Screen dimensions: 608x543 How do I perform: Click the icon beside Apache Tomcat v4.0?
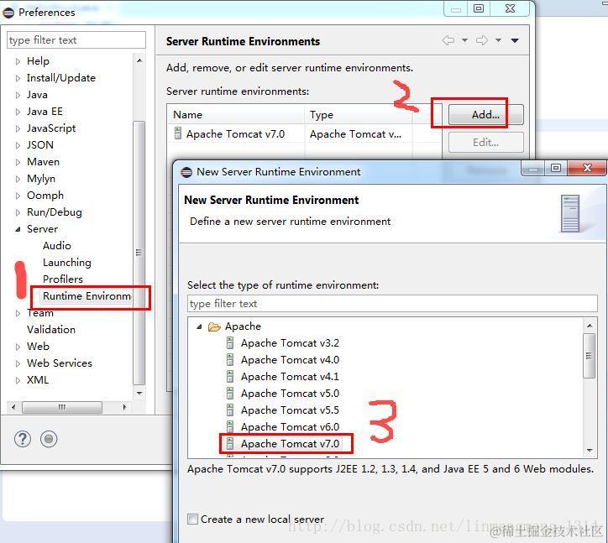[230, 360]
